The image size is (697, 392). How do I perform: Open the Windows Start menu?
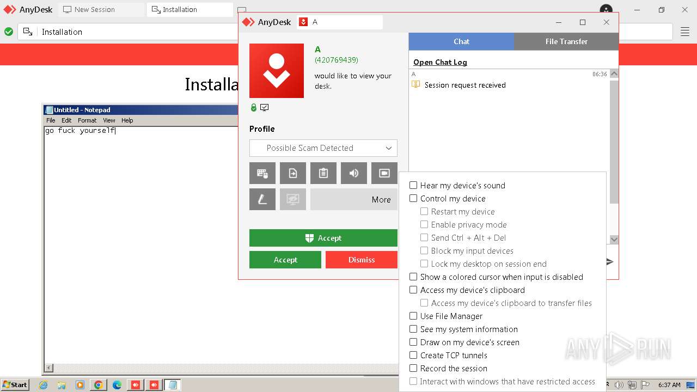(15, 385)
